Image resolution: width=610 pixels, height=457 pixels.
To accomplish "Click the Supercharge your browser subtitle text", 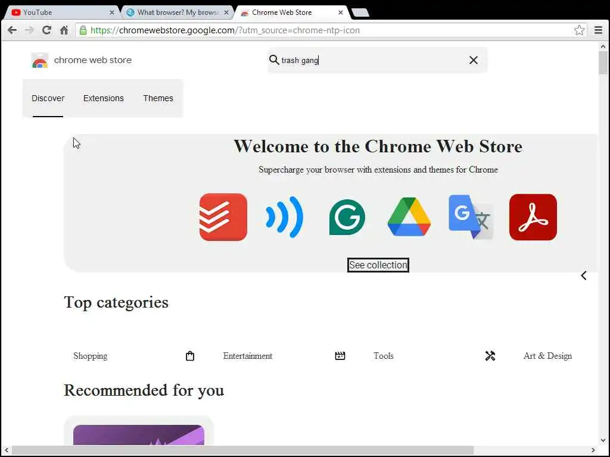I will pyautogui.click(x=378, y=170).
